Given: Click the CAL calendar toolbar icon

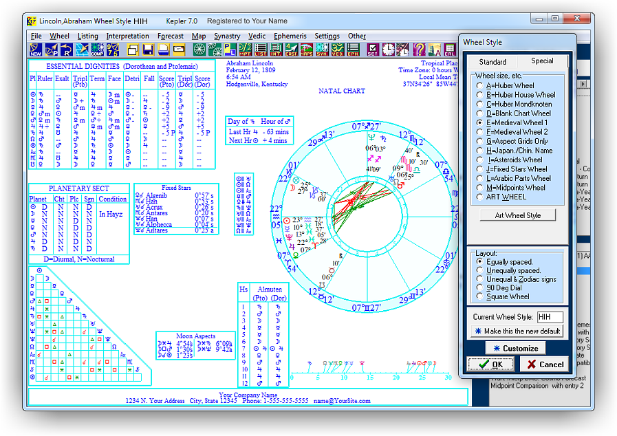Looking at the screenshot, I should pyautogui.click(x=449, y=50).
